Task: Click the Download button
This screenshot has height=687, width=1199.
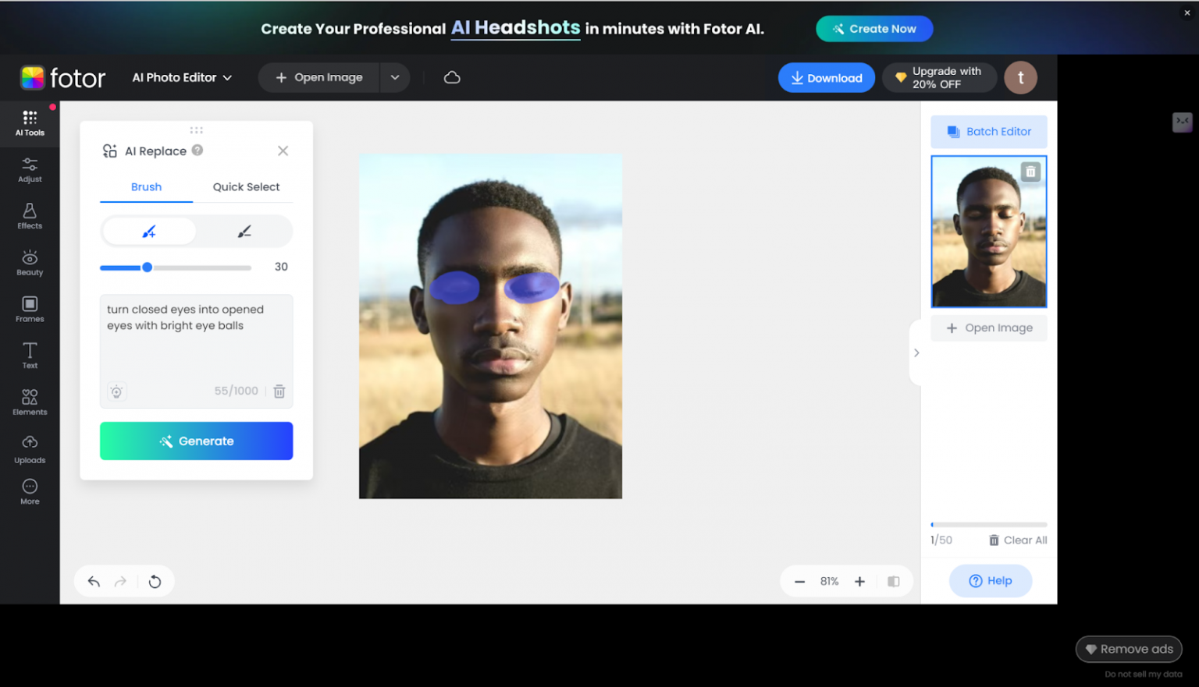Action: pos(826,78)
